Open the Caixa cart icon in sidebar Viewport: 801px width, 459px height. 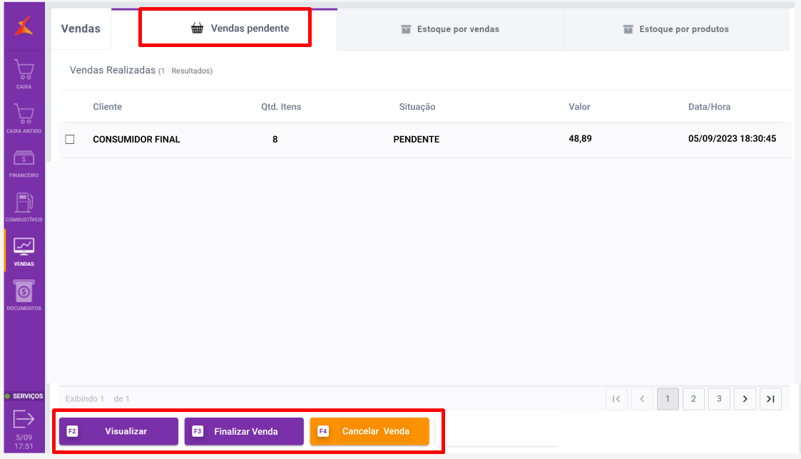24,71
